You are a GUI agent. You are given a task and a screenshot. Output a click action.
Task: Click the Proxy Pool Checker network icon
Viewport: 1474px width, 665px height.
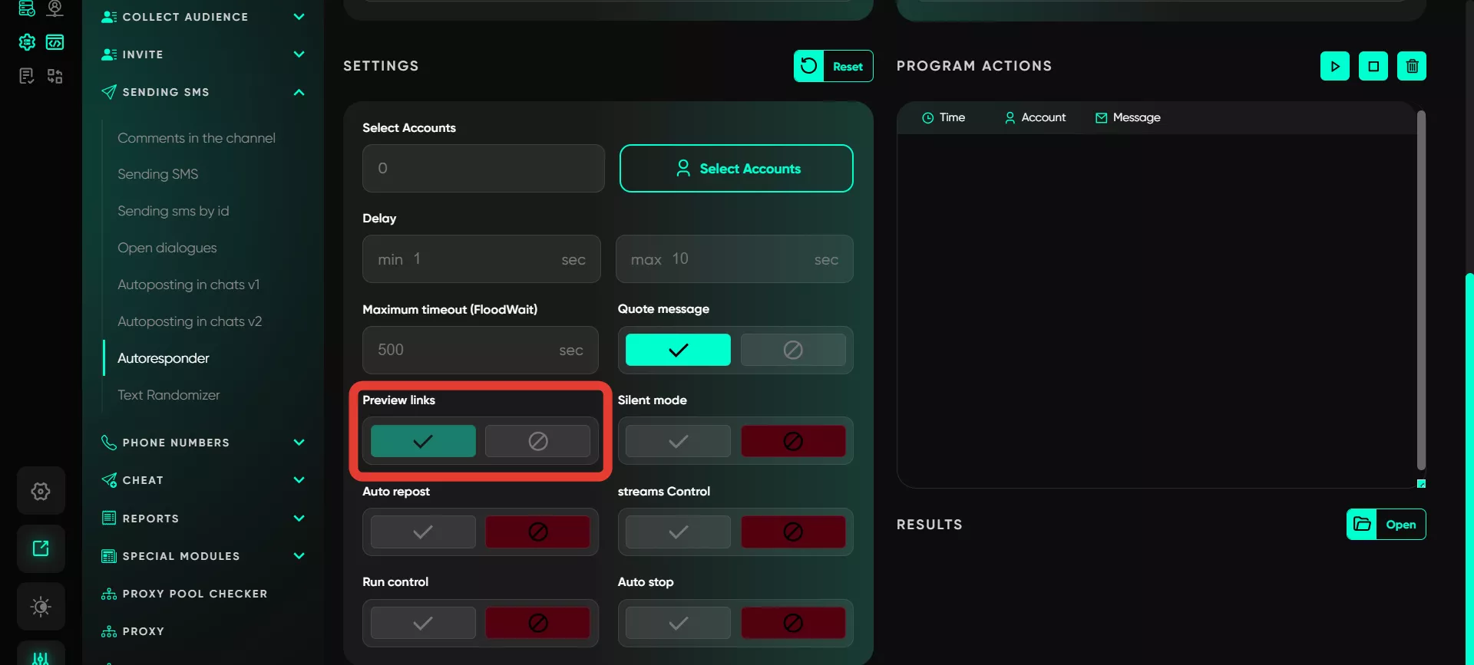click(109, 594)
